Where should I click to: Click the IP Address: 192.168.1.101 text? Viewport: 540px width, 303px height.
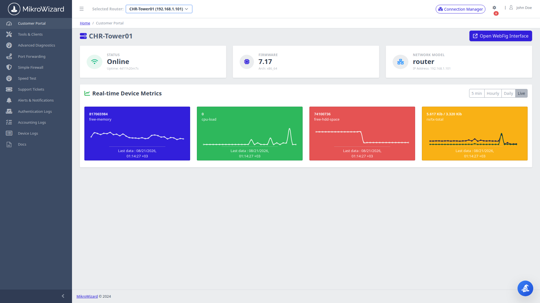coord(432,68)
